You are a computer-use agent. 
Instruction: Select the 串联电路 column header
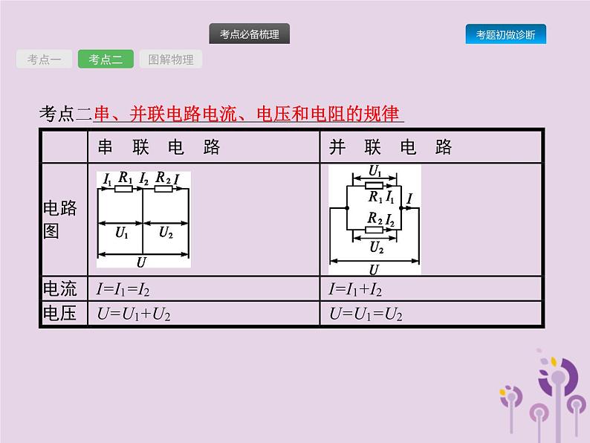(x=159, y=146)
